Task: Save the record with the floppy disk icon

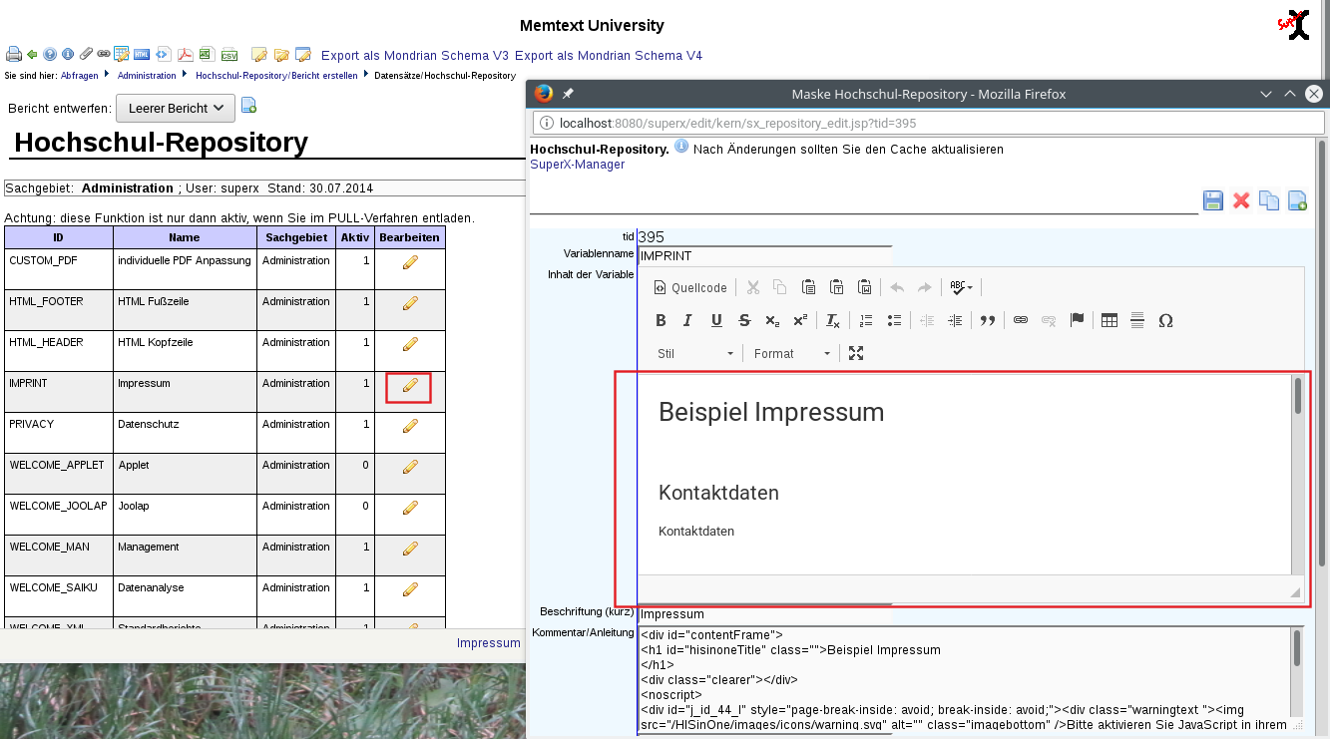Action: tap(1213, 200)
